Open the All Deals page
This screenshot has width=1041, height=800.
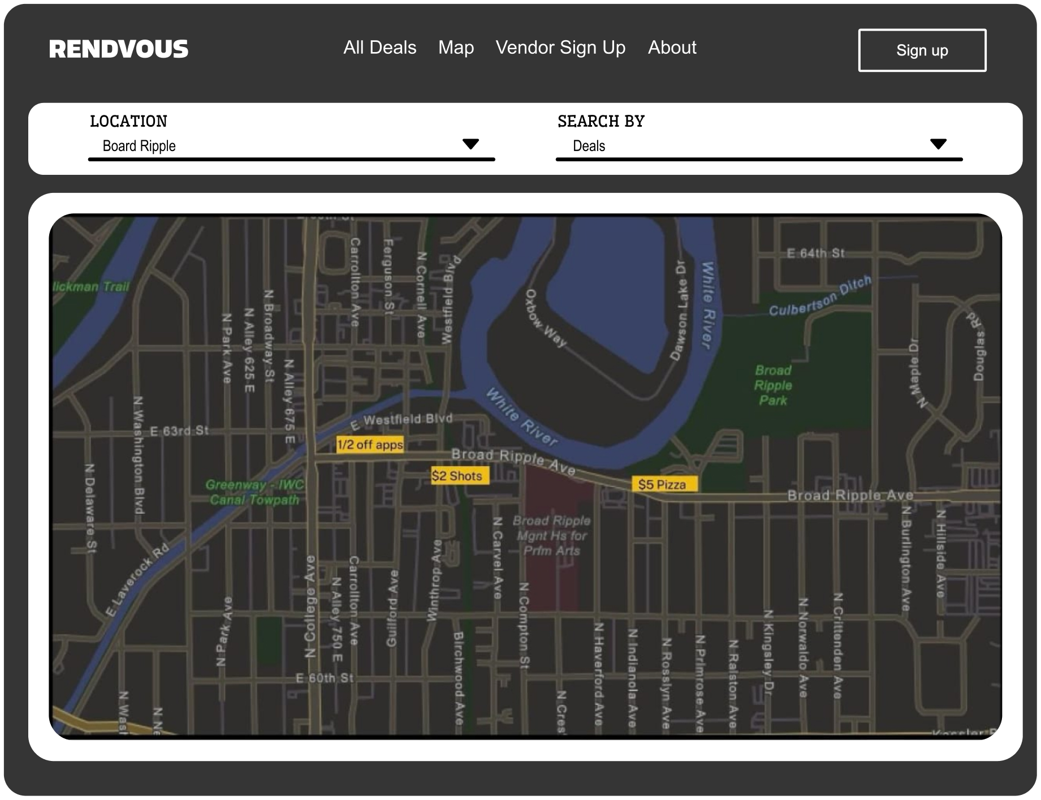(379, 48)
